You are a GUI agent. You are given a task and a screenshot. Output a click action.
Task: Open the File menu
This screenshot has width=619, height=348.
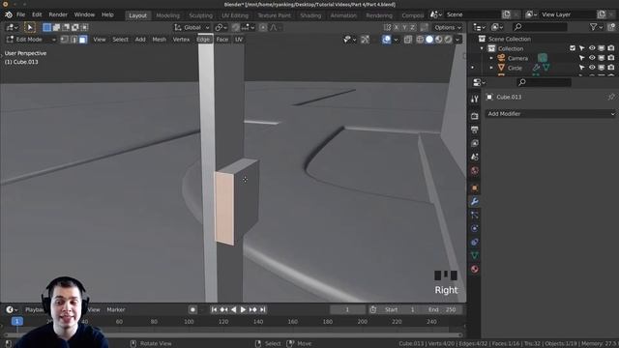[20, 14]
